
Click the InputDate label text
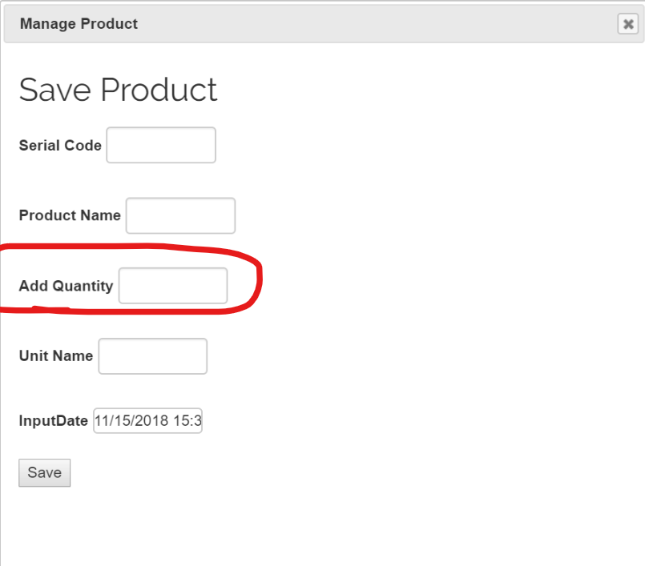(53, 421)
